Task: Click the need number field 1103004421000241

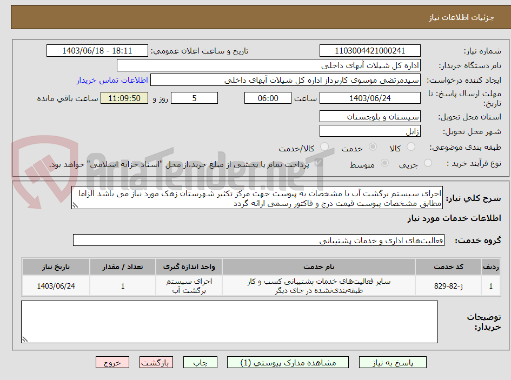Action: coord(370,51)
